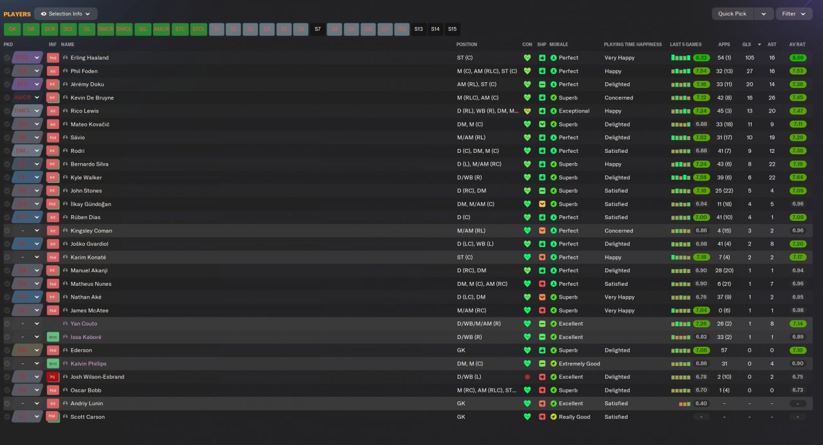Image resolution: width=823 pixels, height=445 pixels.
Task: Click Kalvin Phillips's morale icon
Action: point(554,363)
